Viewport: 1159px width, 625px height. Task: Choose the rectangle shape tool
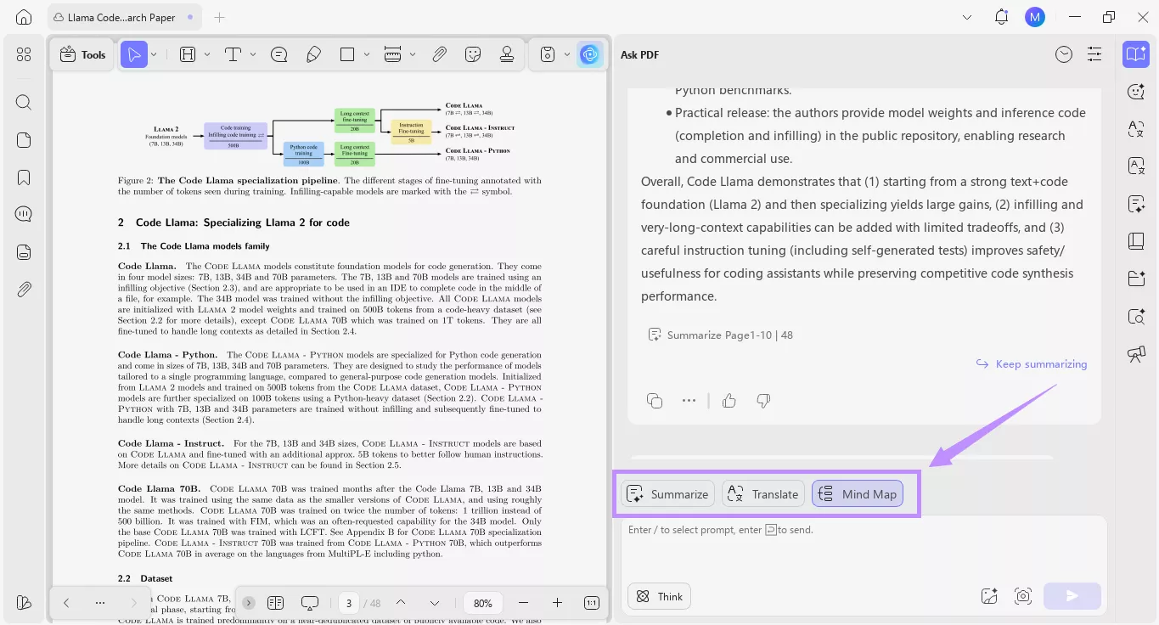coord(346,53)
